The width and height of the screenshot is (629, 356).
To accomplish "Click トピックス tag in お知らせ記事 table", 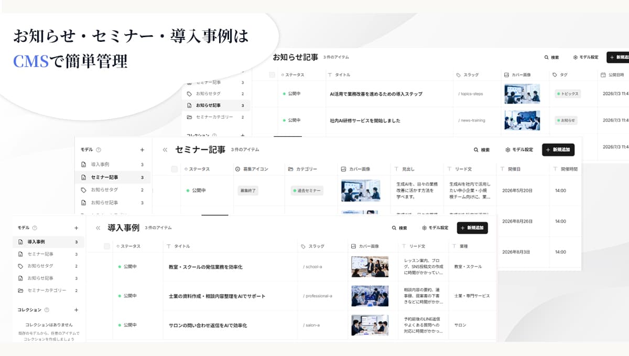I will [568, 94].
